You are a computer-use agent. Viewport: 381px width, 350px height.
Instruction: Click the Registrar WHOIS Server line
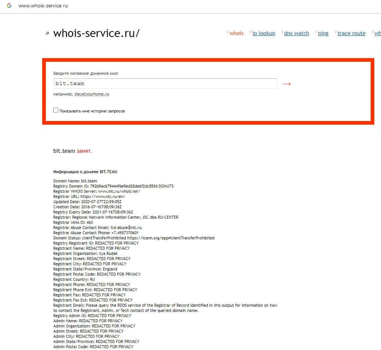[x=97, y=191]
